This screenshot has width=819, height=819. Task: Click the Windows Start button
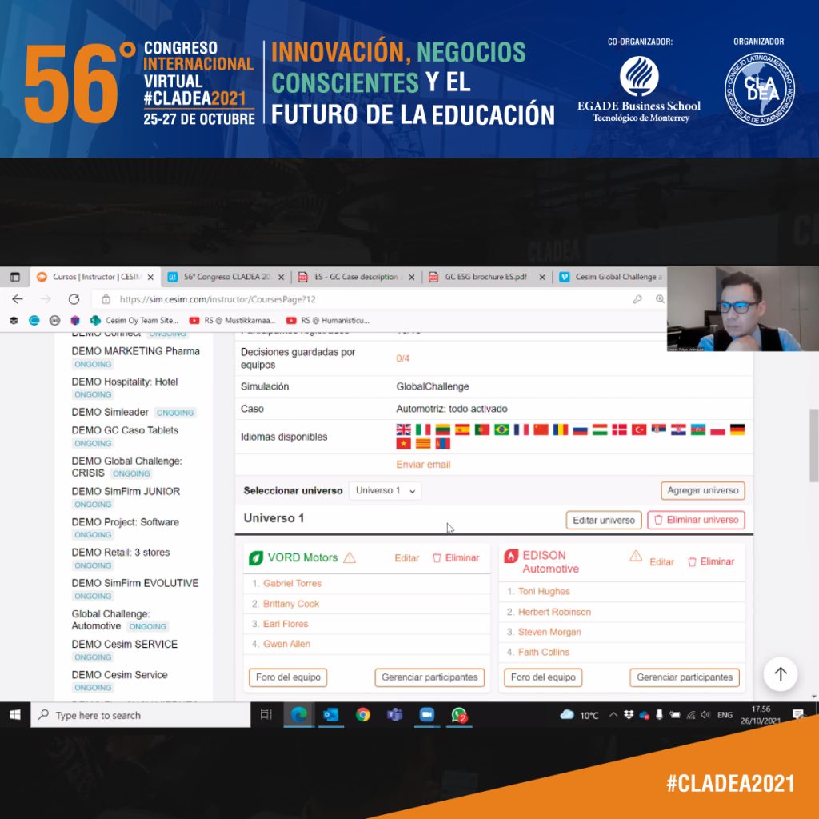(14, 714)
